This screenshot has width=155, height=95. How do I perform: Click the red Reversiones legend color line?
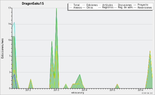(135, 7)
